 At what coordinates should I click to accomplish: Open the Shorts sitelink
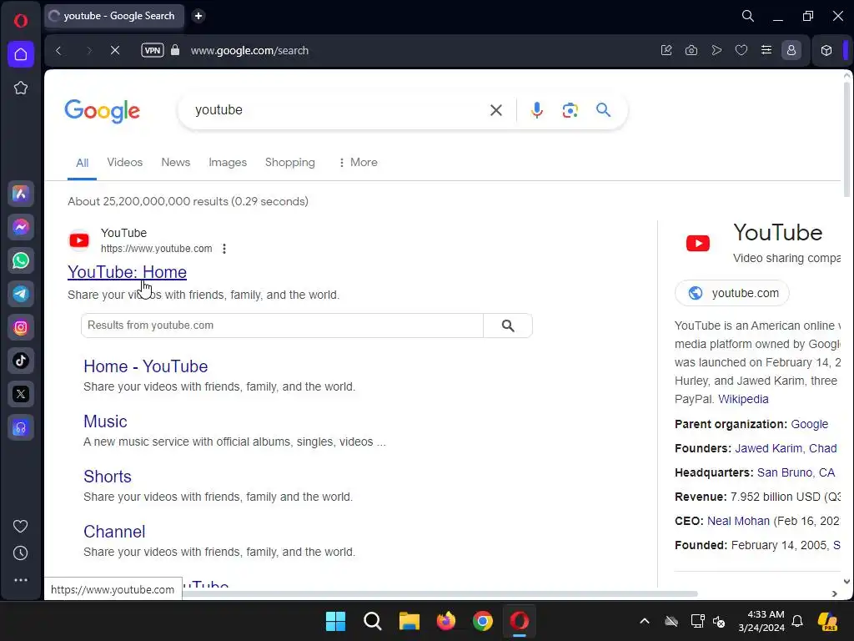pos(108,477)
